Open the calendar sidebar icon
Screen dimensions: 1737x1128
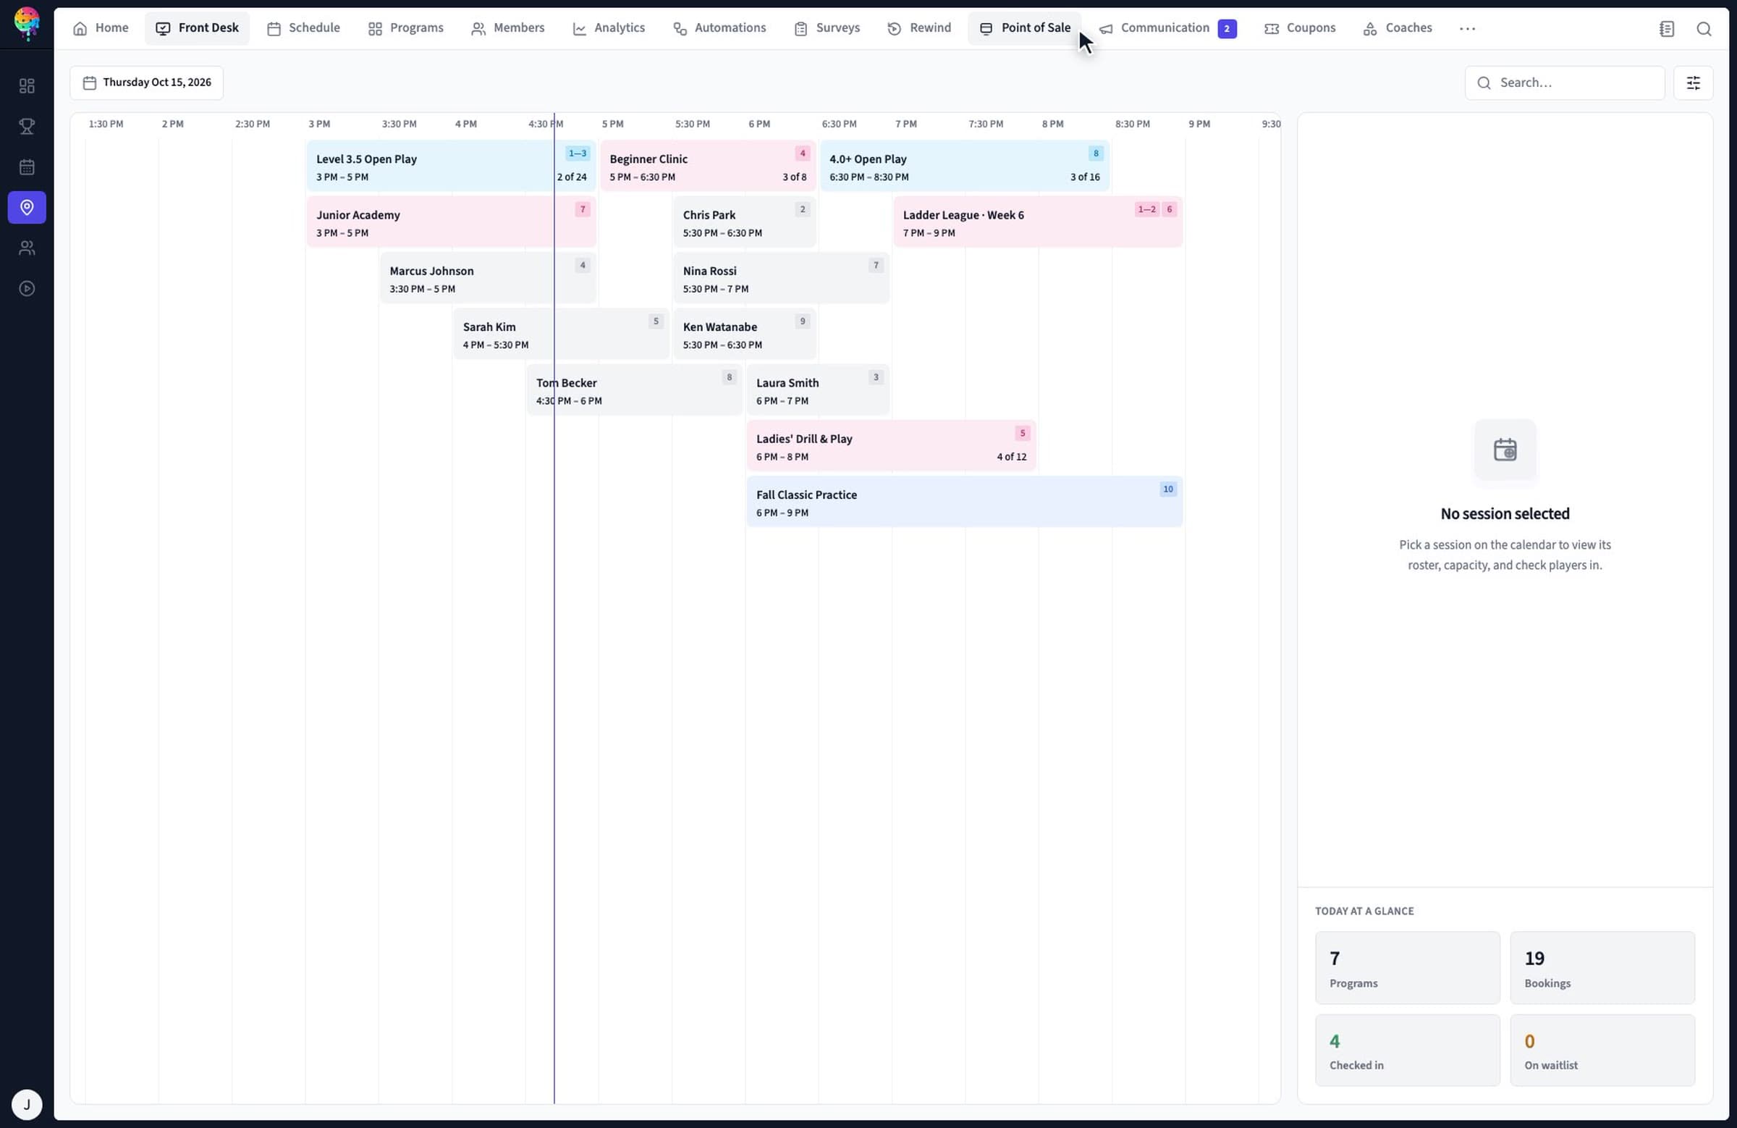click(x=27, y=167)
